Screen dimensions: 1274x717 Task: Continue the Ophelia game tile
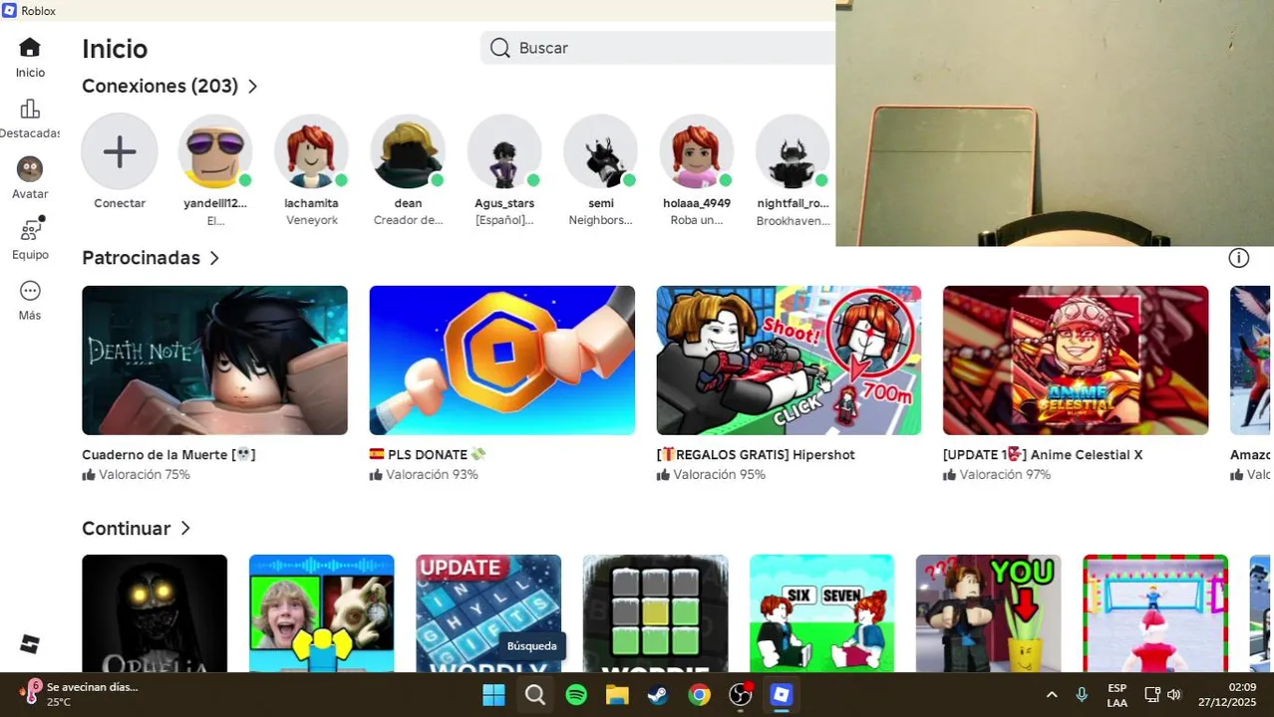[155, 613]
